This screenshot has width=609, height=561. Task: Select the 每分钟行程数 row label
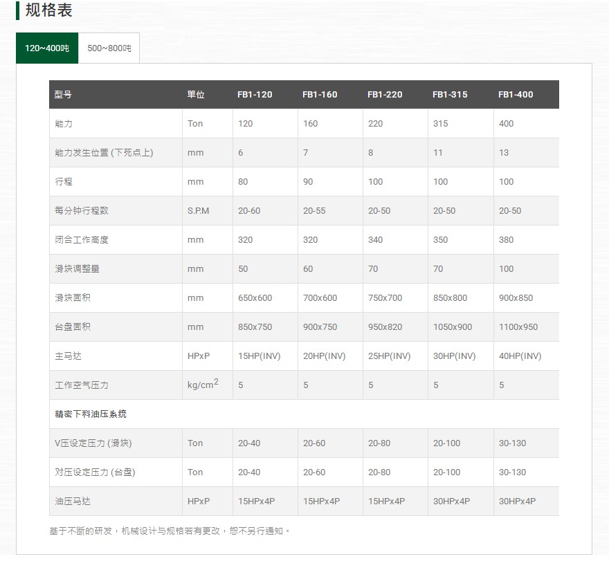tap(82, 211)
